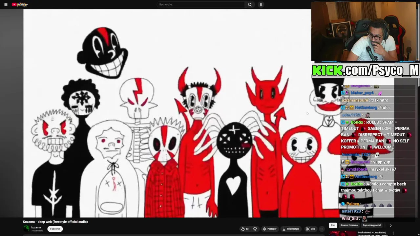Viewport: 420px width, 236px height.
Task: Like the video with thumbs-up icon
Action: pos(245,229)
